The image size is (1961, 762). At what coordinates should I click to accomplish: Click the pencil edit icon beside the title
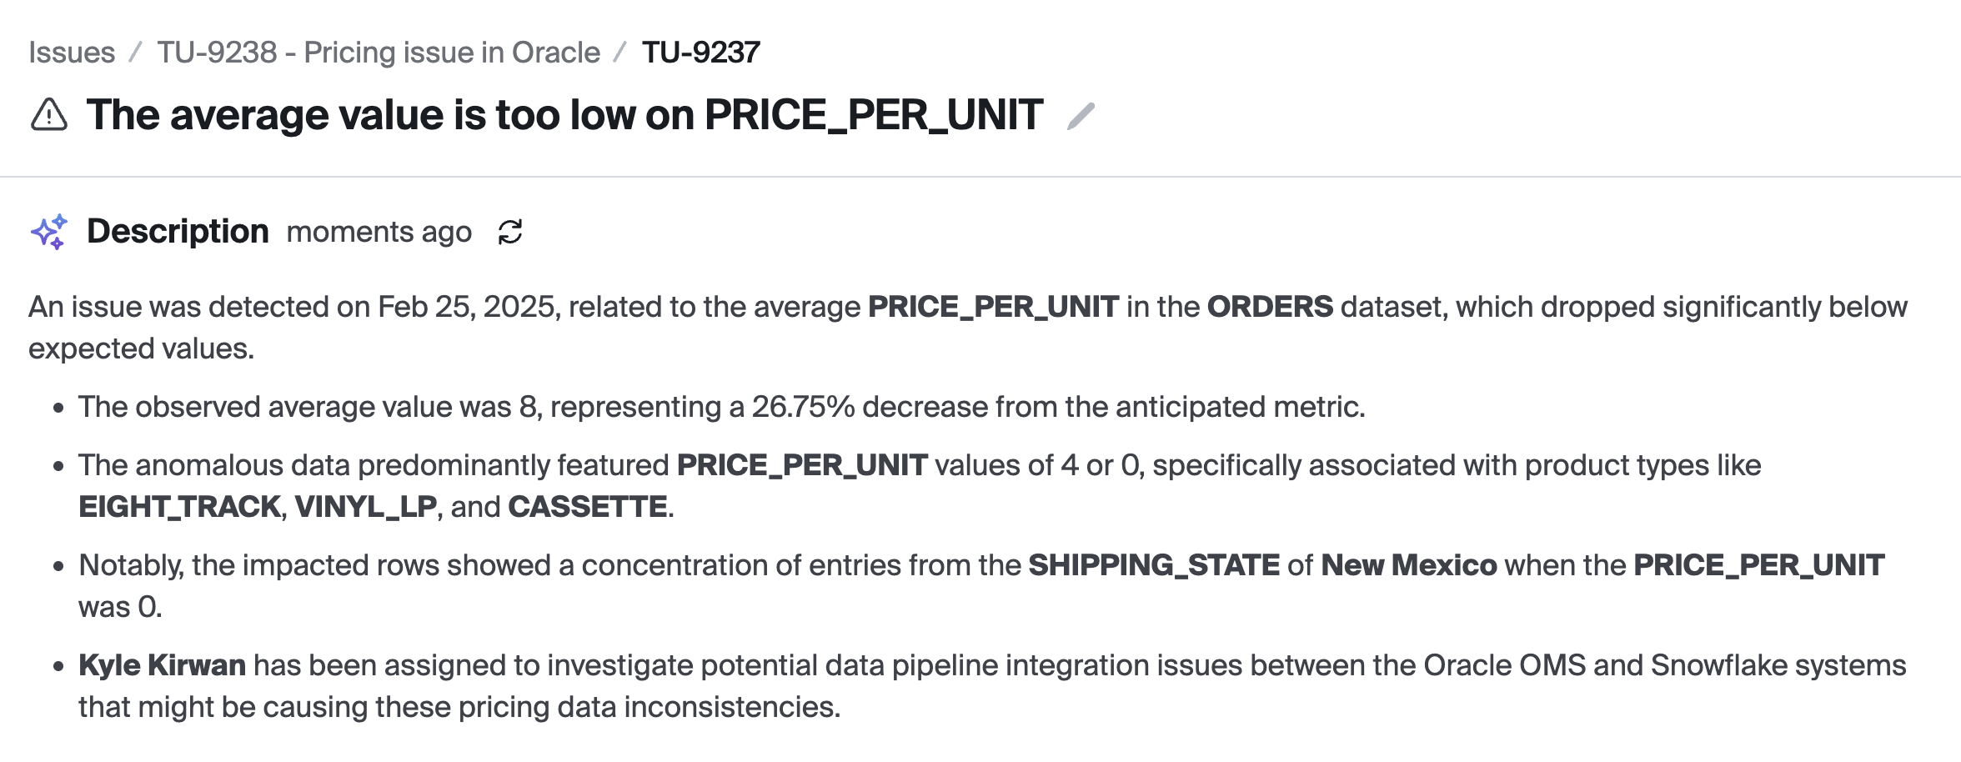pos(1081,116)
